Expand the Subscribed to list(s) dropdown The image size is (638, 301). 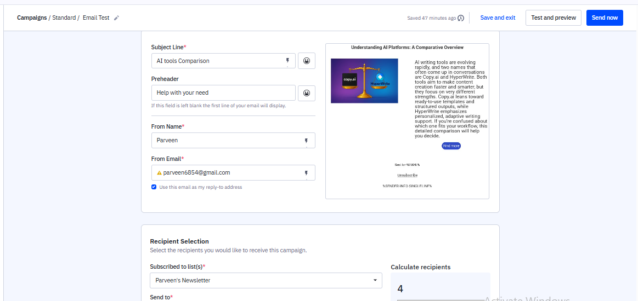(x=375, y=280)
